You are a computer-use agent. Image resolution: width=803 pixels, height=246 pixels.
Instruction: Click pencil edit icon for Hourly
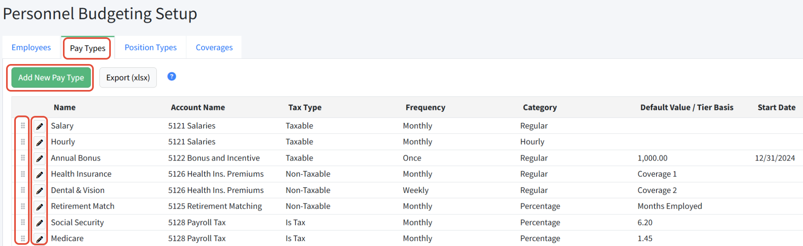tap(39, 142)
